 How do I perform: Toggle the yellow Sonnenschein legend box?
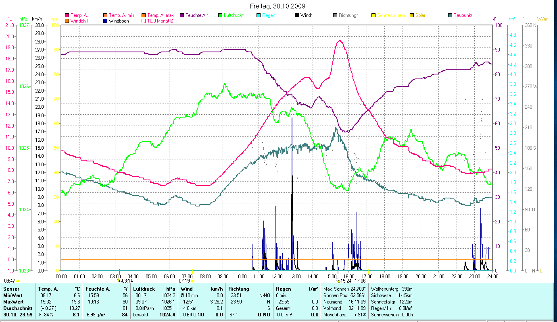coord(373,15)
